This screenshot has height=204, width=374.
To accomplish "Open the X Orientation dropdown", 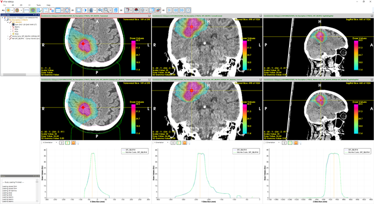I will [50, 143].
